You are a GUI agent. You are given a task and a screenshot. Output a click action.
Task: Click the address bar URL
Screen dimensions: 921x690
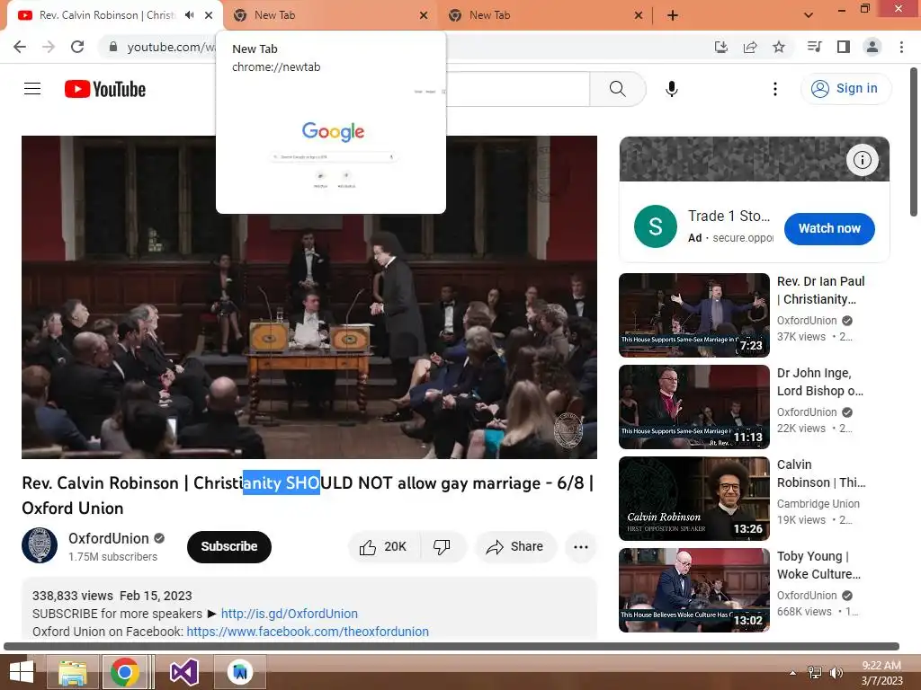(171, 47)
